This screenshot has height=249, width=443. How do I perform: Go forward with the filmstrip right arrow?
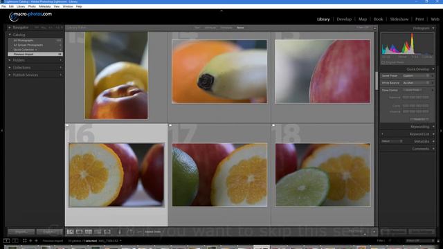[36, 241]
